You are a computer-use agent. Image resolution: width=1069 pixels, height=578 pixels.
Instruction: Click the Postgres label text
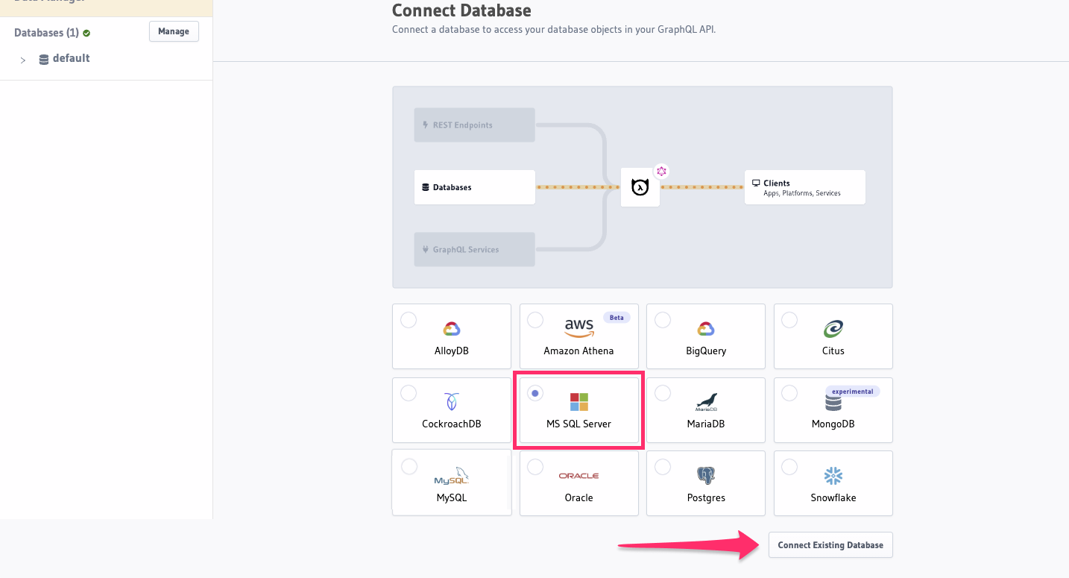pos(706,497)
